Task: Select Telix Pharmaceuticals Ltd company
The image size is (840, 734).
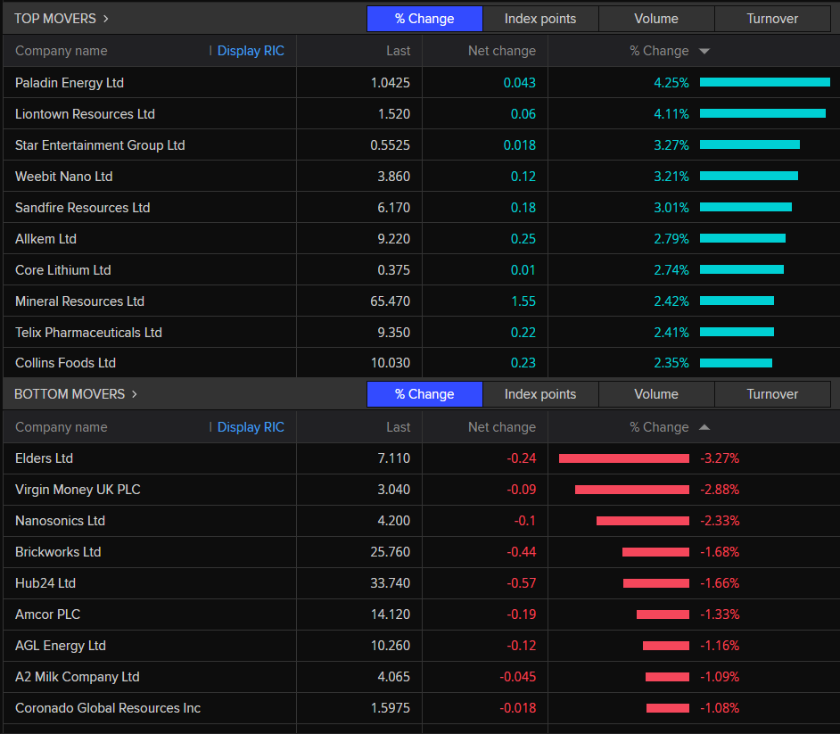Action: click(88, 332)
